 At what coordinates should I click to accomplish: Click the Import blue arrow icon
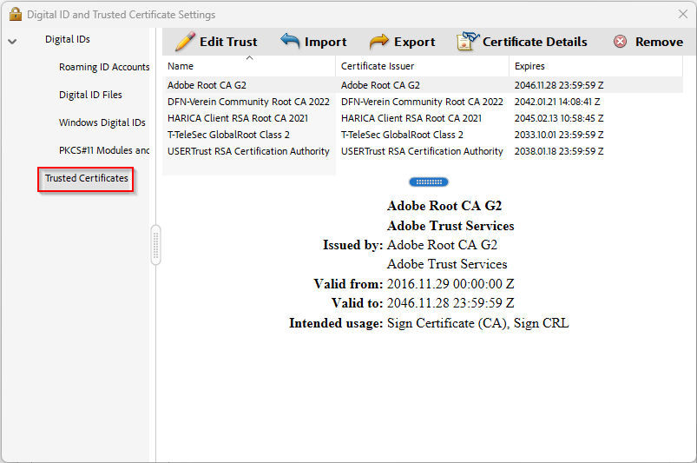point(290,41)
